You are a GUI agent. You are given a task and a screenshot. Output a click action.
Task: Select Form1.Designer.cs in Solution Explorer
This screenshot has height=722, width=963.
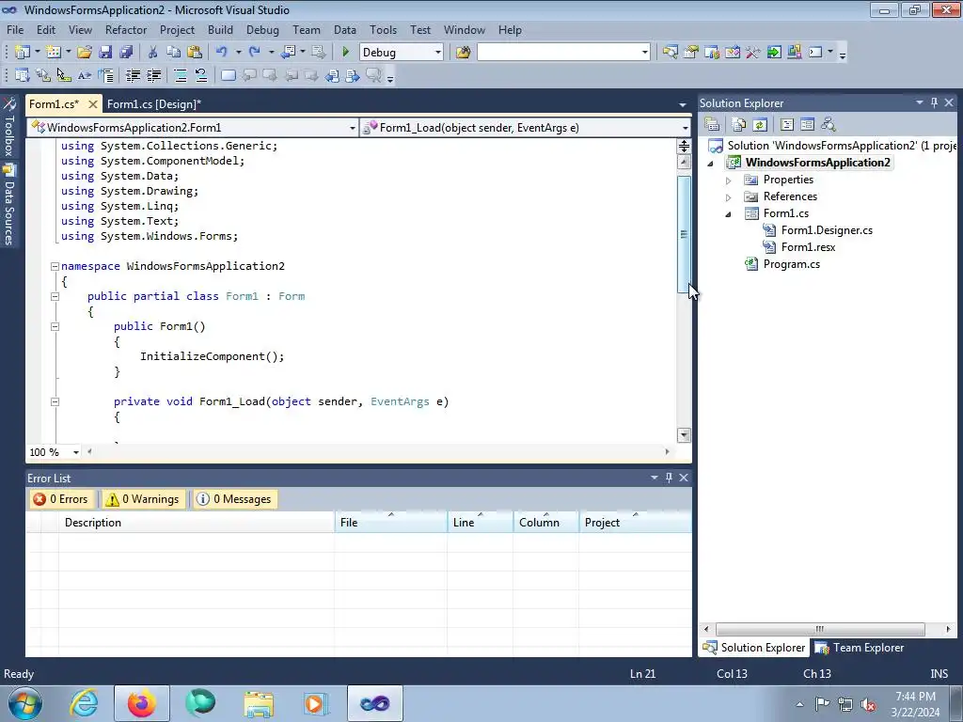827,231
